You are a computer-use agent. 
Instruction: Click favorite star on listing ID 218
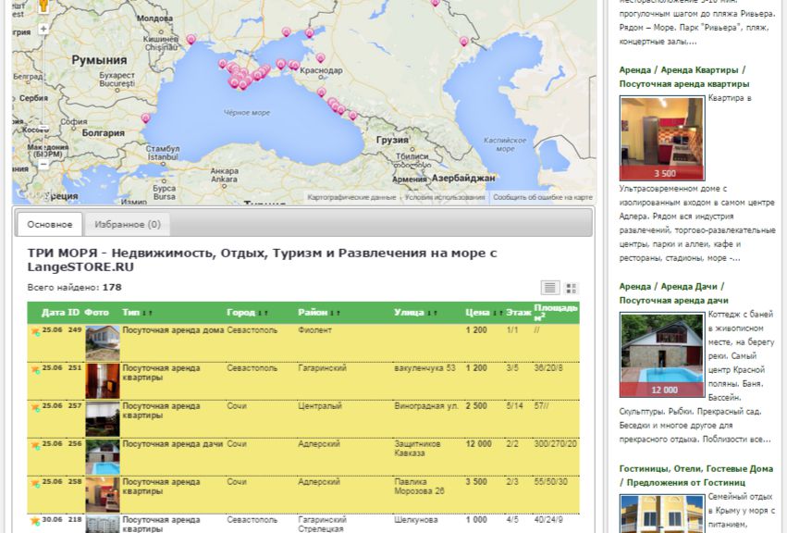[x=35, y=521]
